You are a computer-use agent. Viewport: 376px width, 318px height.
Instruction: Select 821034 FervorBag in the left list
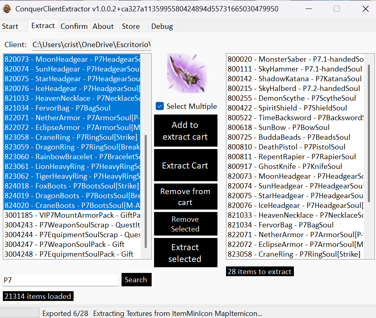tap(72, 108)
